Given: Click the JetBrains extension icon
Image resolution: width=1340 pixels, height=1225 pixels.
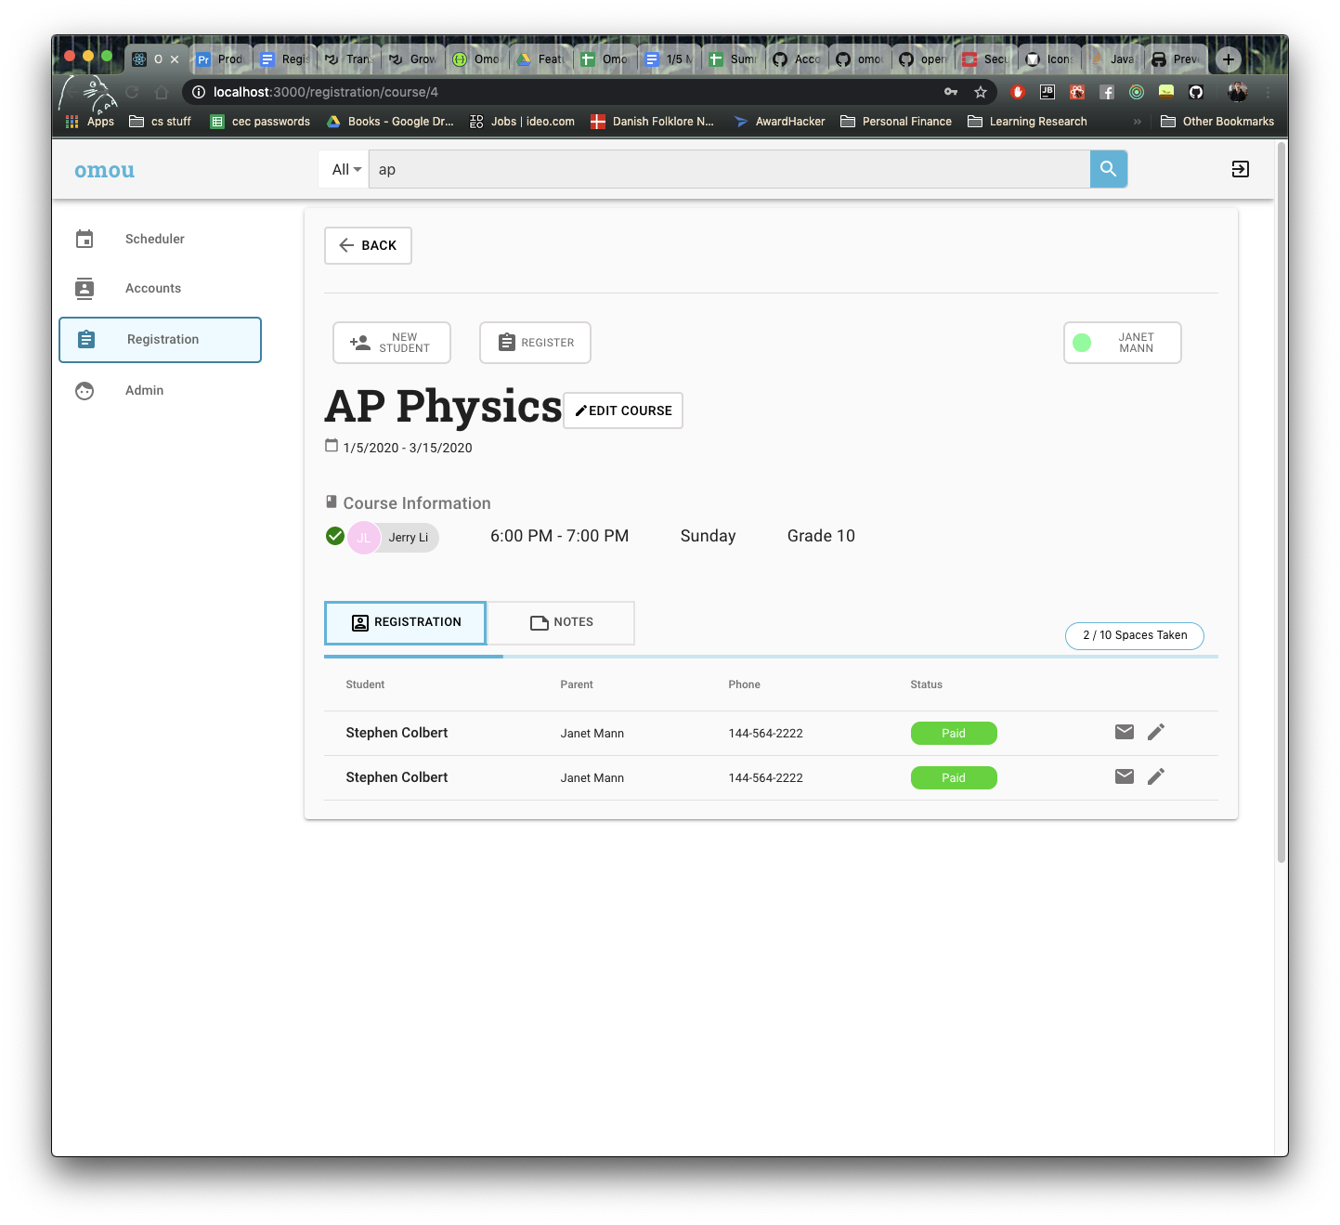Looking at the screenshot, I should click(1047, 92).
